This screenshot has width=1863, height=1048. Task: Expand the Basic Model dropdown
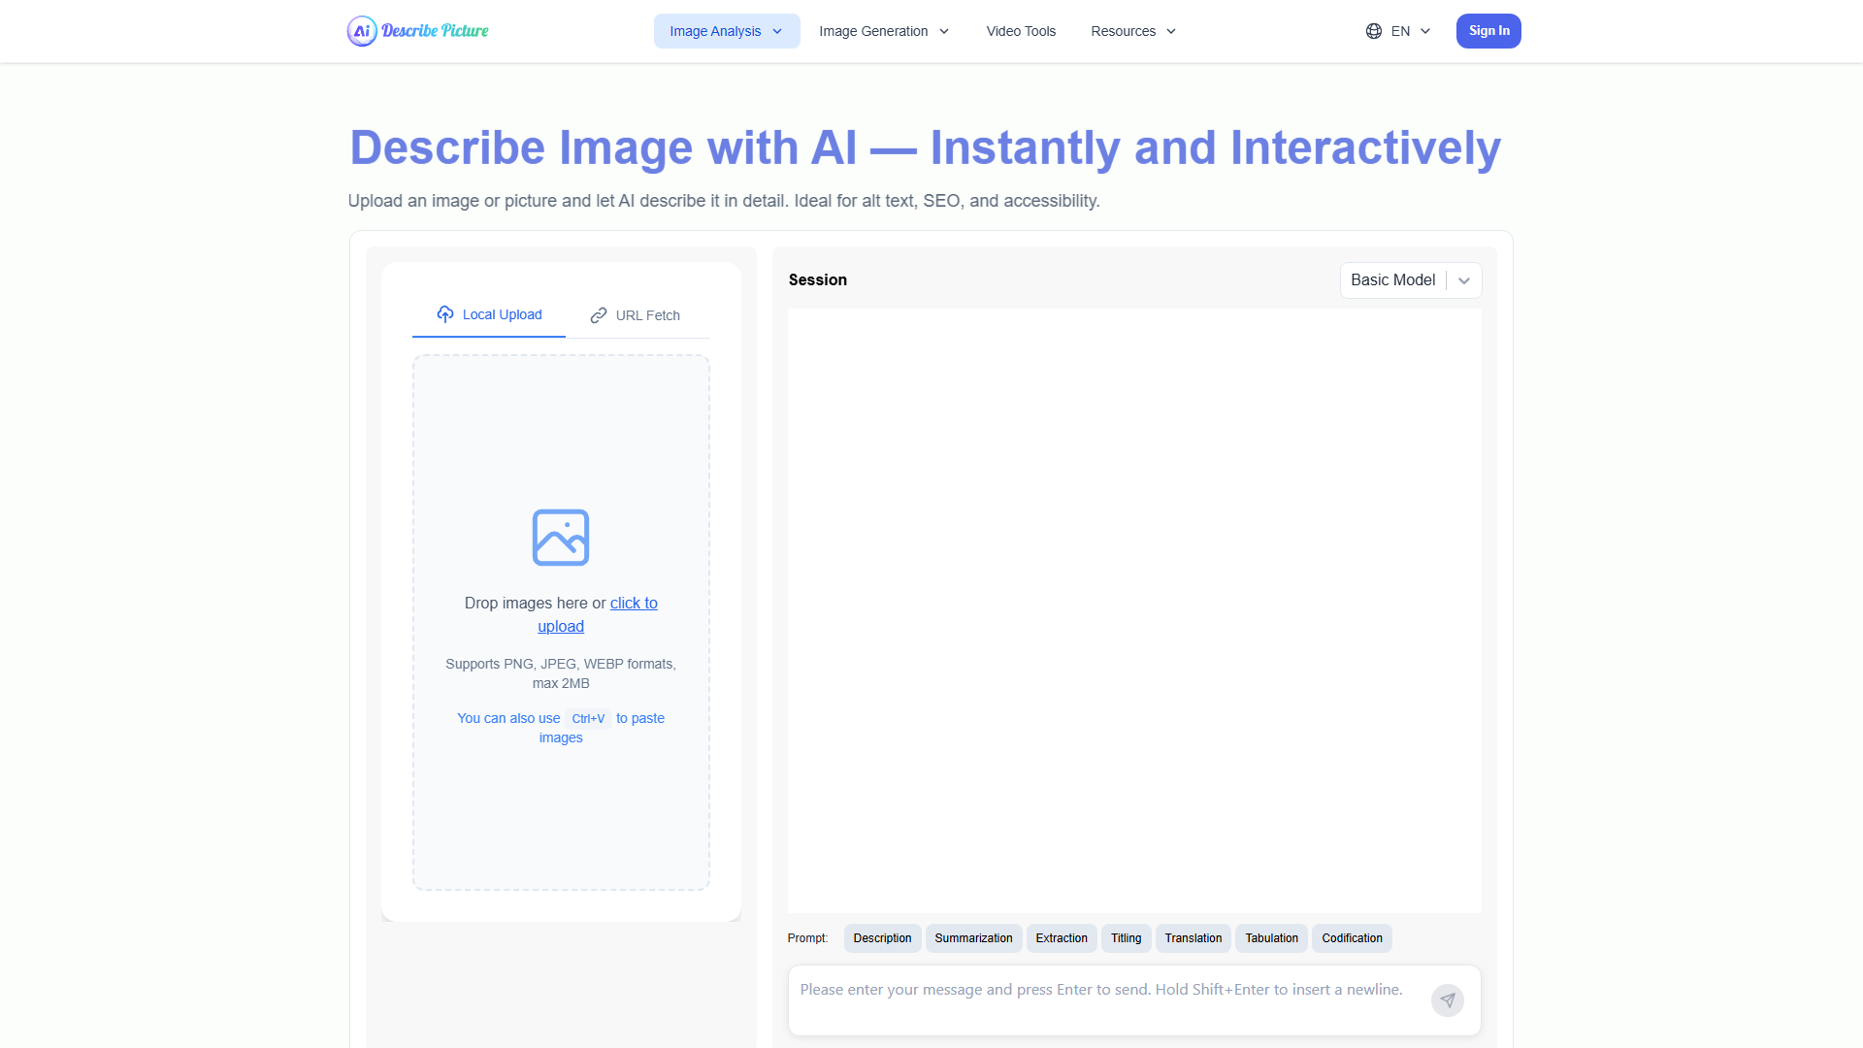click(1463, 280)
